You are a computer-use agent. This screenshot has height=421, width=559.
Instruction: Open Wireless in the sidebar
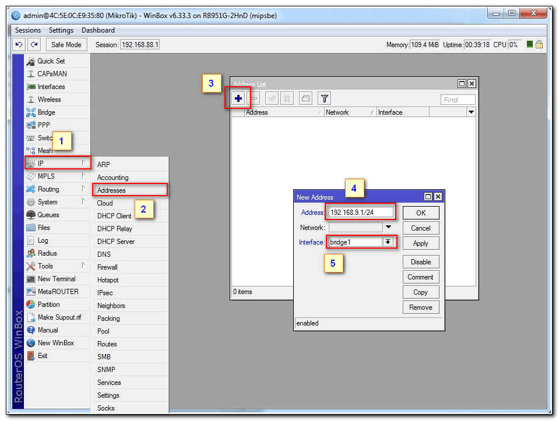pos(57,100)
